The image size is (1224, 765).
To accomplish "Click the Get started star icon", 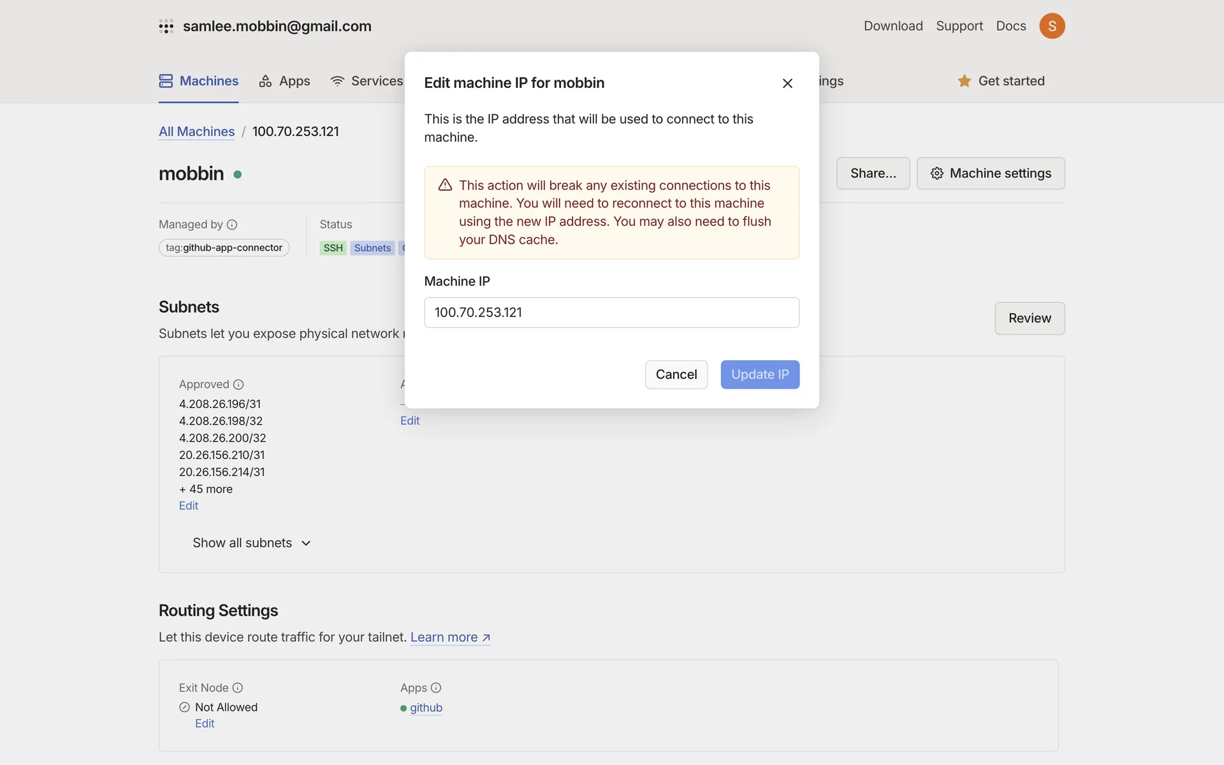I will [964, 81].
